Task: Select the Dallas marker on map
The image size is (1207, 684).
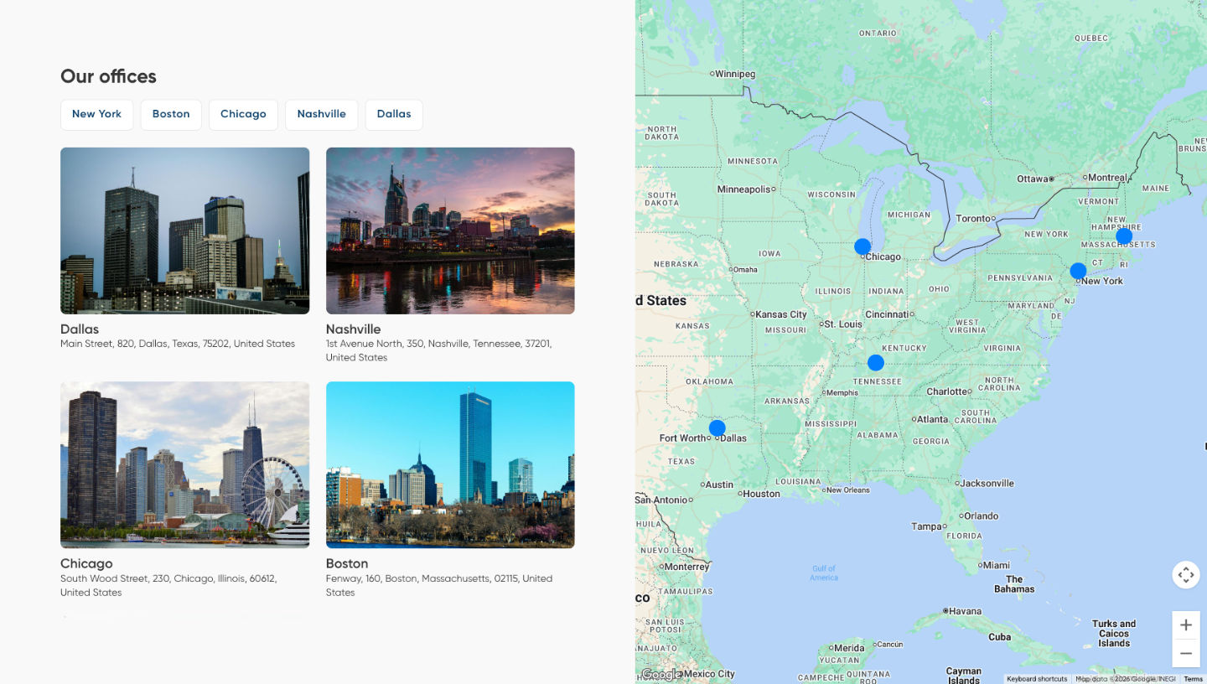Action: click(717, 428)
